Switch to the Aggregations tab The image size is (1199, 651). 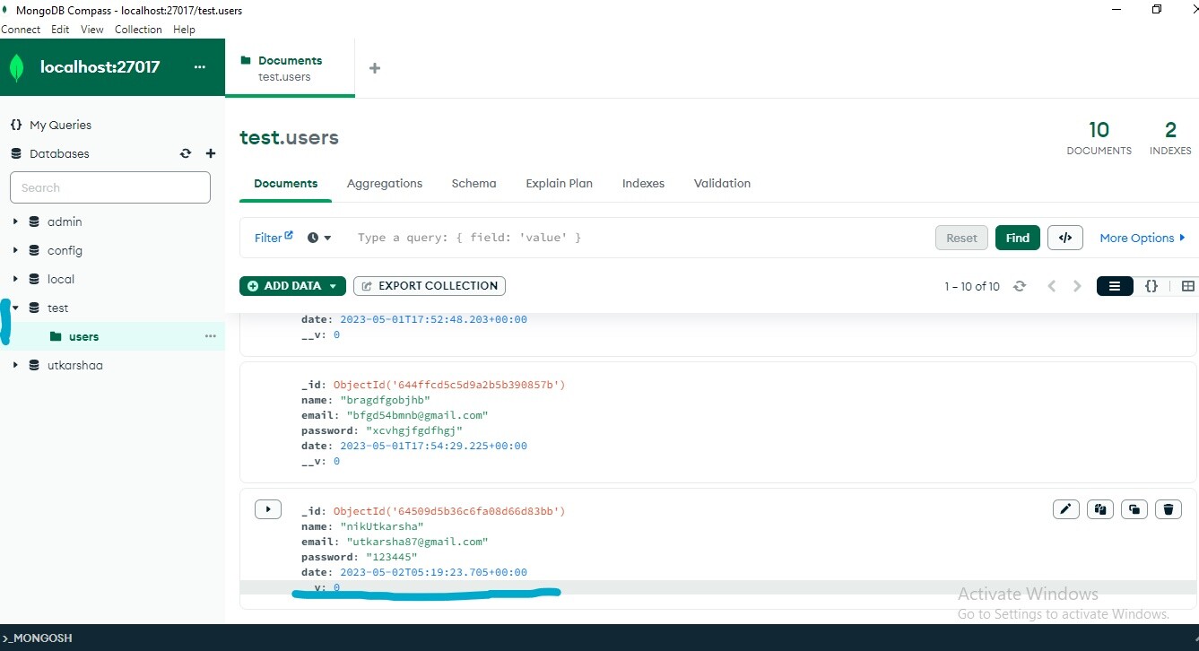pyautogui.click(x=384, y=183)
